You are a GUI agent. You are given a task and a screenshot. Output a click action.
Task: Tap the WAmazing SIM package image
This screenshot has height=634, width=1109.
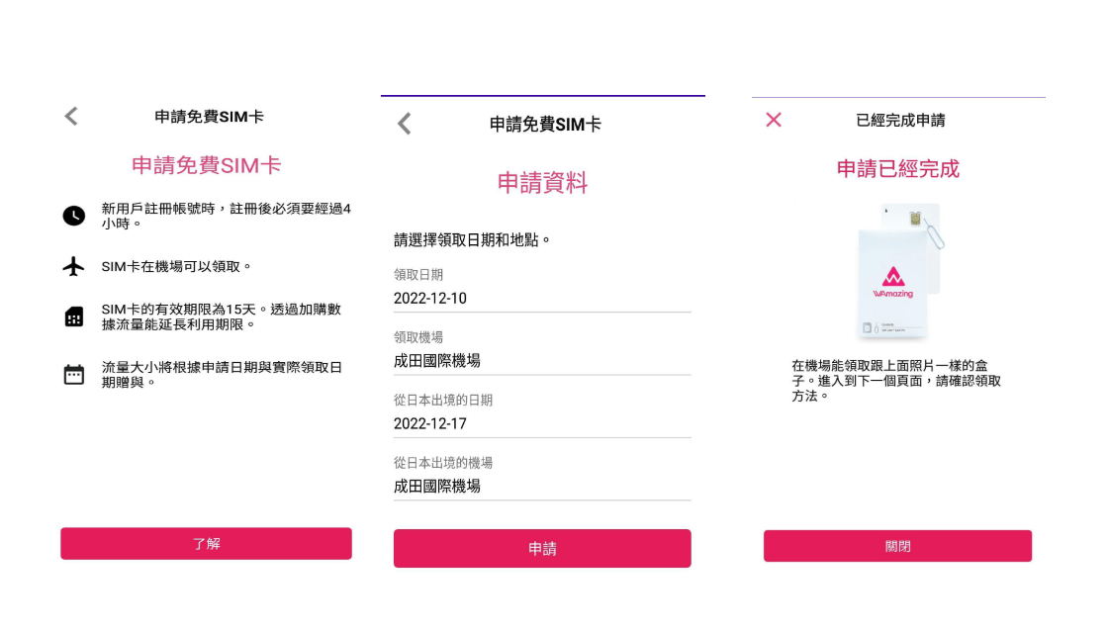(897, 272)
